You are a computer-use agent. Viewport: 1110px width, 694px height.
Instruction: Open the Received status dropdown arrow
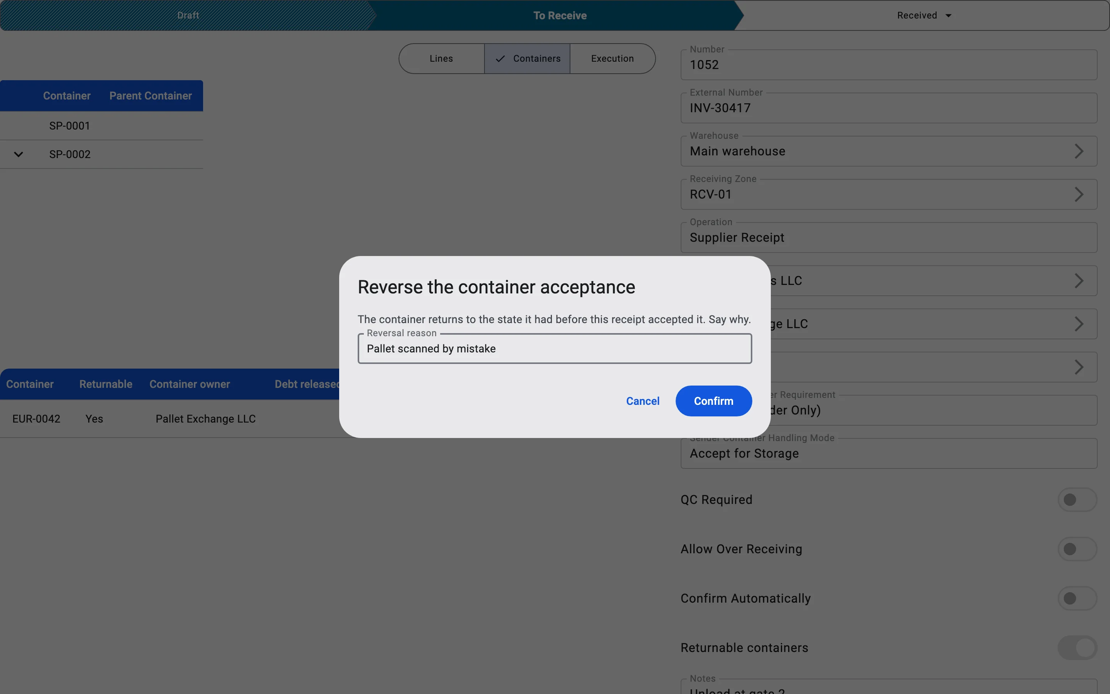[949, 15]
